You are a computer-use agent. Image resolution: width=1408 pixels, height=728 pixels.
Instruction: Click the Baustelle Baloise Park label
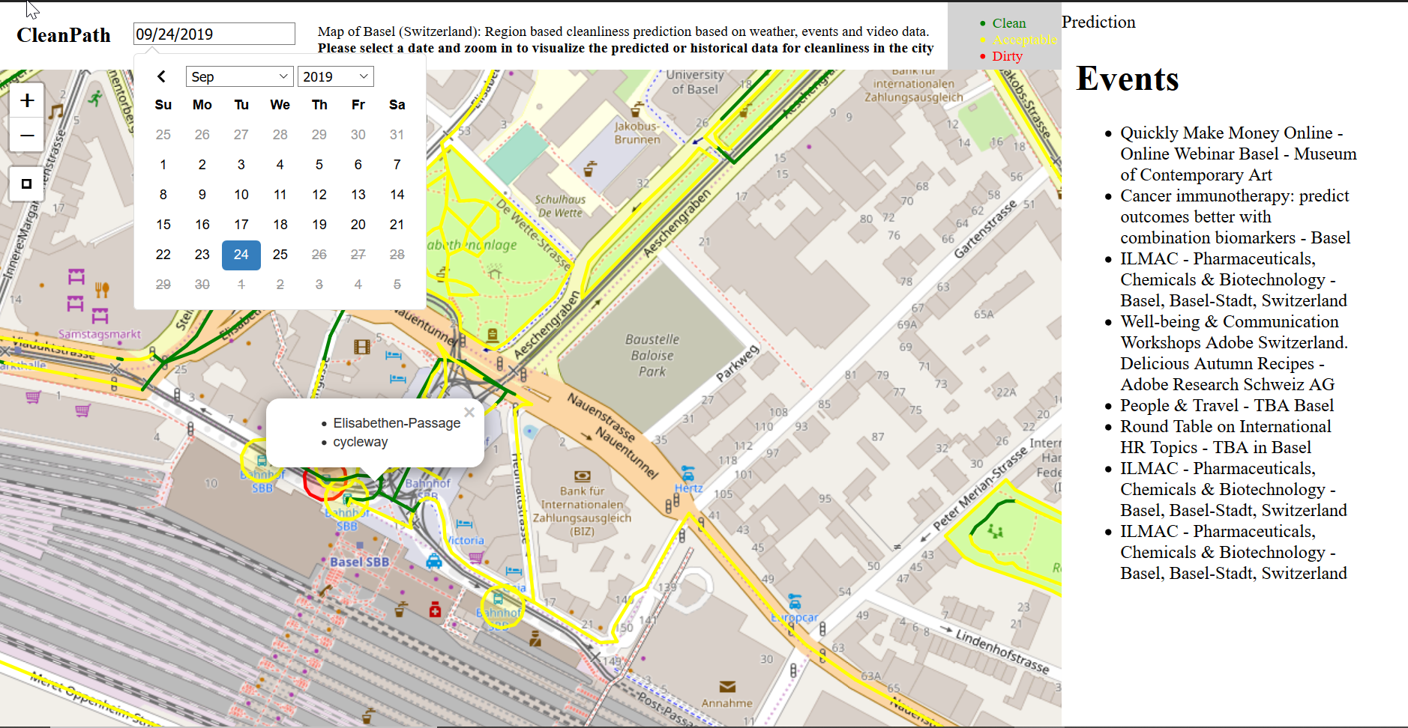pos(652,355)
